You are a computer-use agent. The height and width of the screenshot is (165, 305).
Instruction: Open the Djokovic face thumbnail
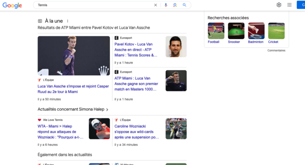click(x=176, y=47)
